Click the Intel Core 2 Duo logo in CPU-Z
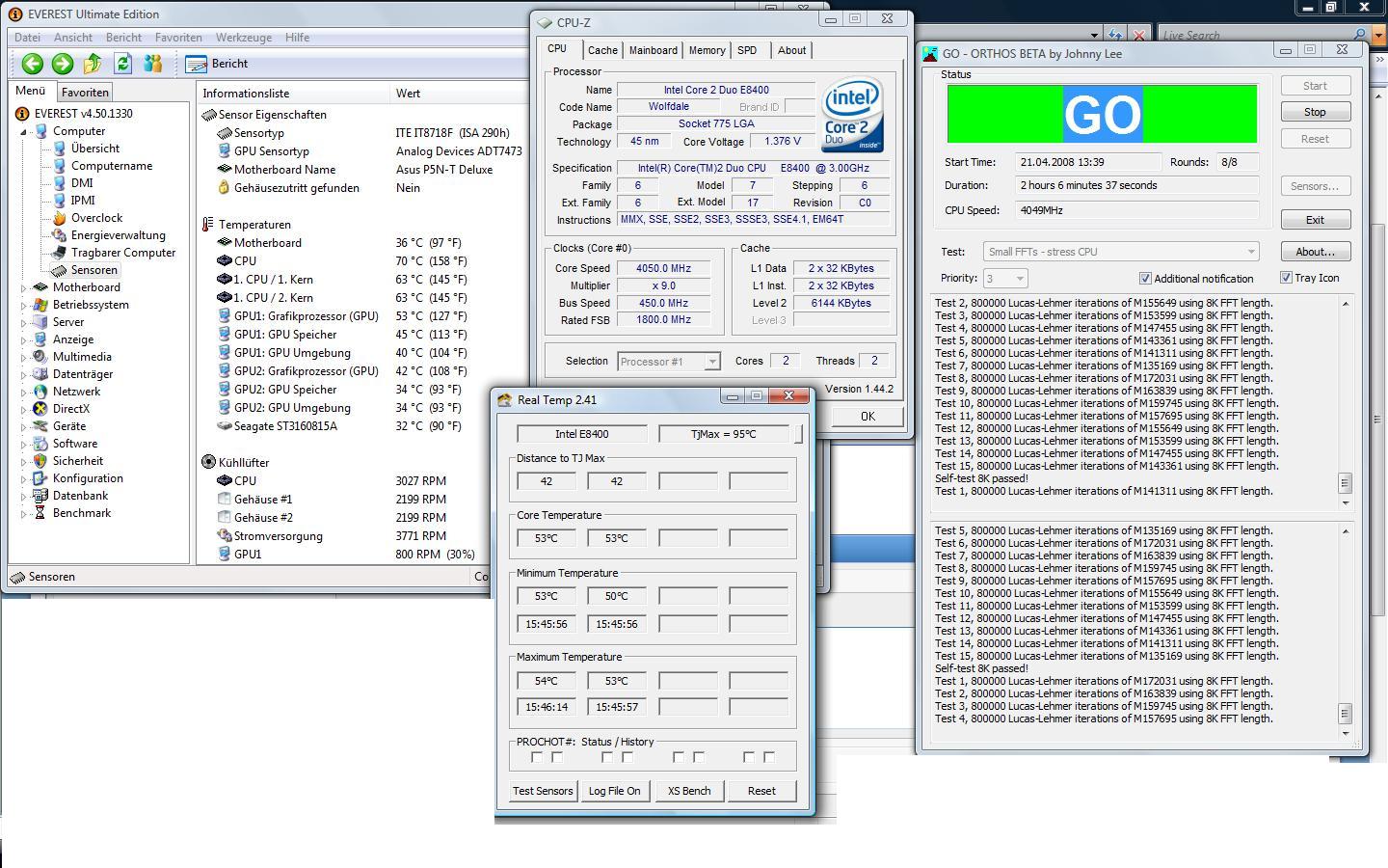Viewport: 1388px width, 868px height. click(x=852, y=114)
